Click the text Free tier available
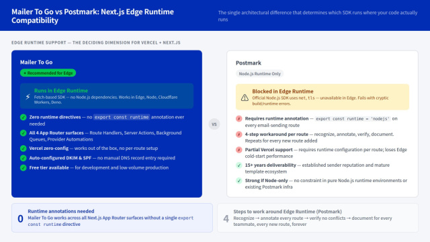The height and width of the screenshot is (242, 430). (x=49, y=167)
